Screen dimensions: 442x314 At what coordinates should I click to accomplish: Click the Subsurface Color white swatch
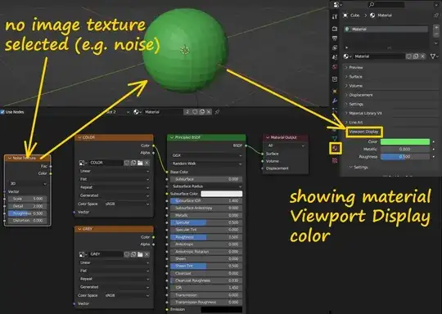pyautogui.click(x=221, y=194)
